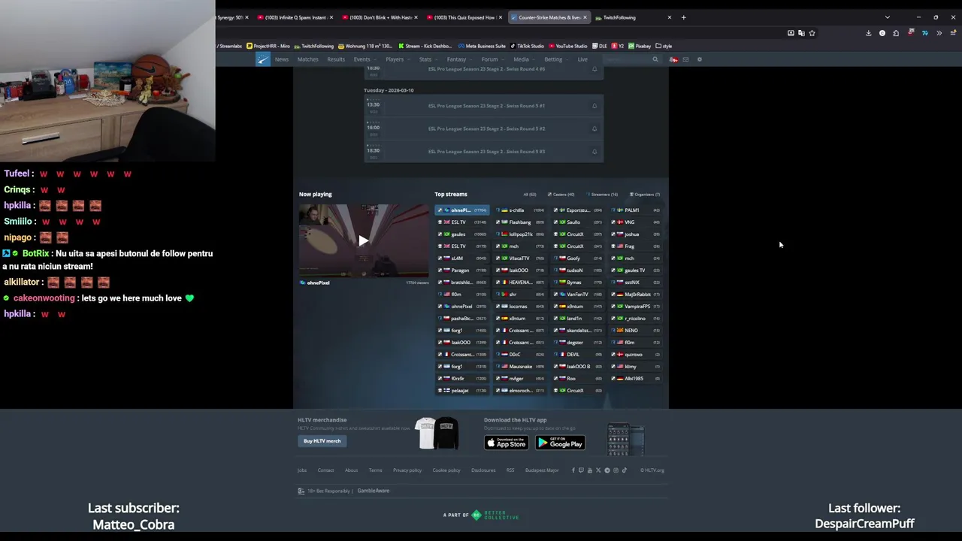Open the Swiss Round 5 #1 match row
The width and height of the screenshot is (962, 541).
(484, 106)
